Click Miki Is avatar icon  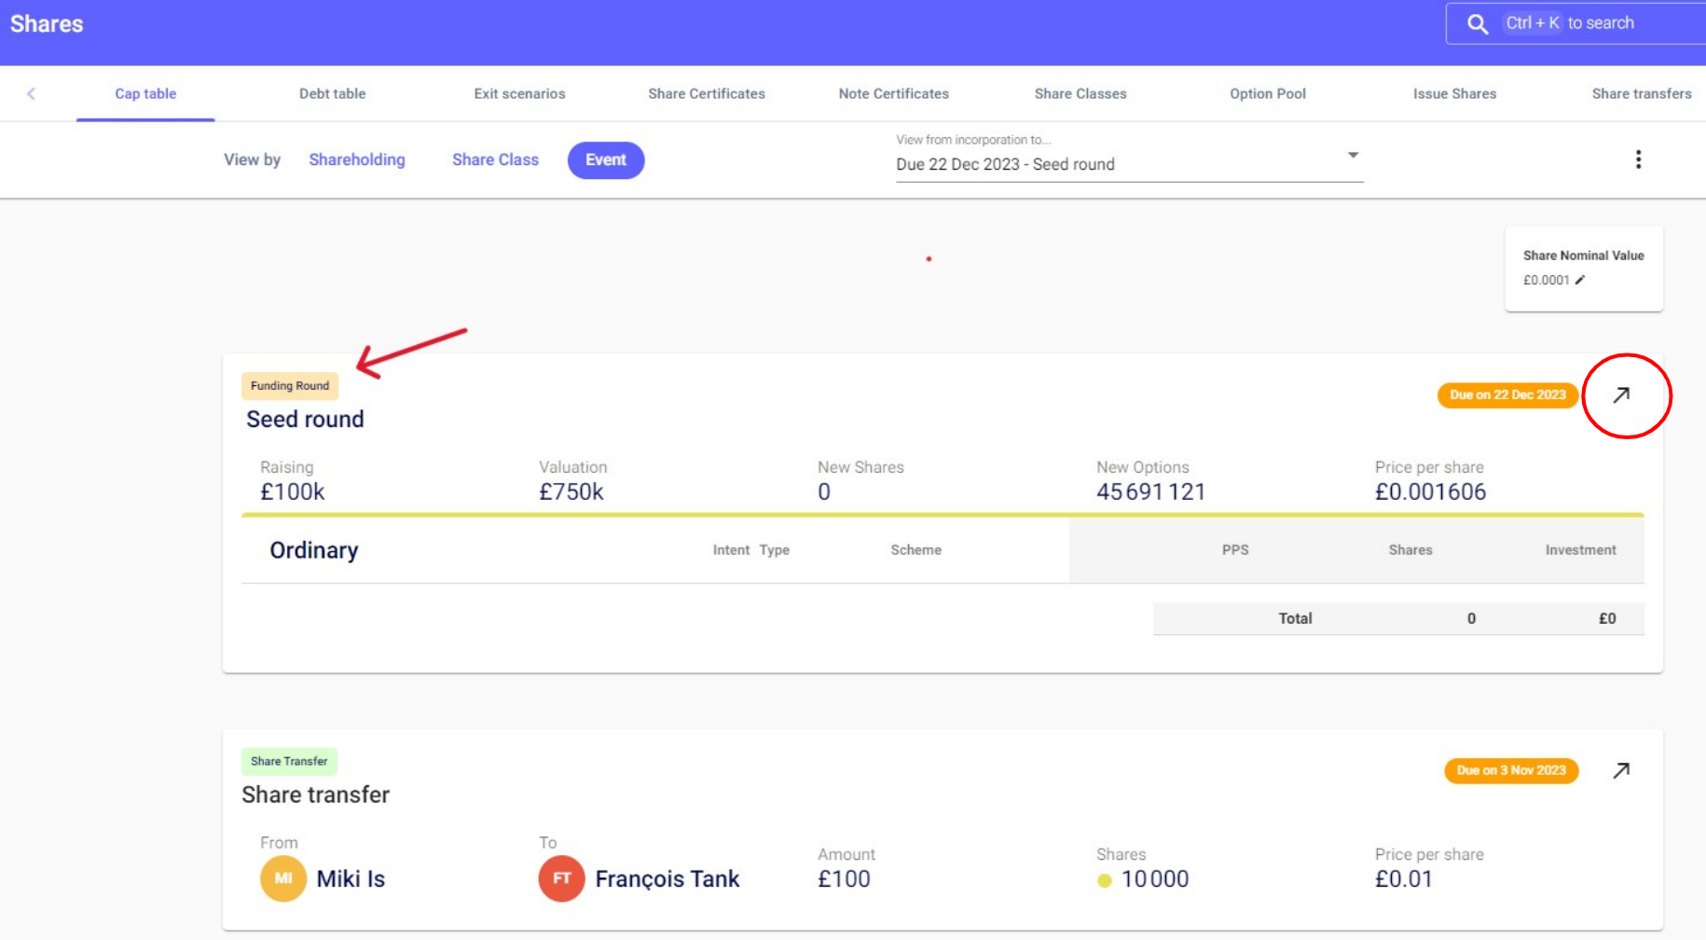click(x=283, y=878)
